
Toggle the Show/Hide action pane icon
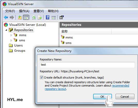[x=54, y=18]
